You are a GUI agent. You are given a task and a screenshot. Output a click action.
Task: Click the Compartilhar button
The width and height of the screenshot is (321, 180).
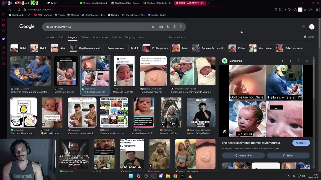pos(243,155)
